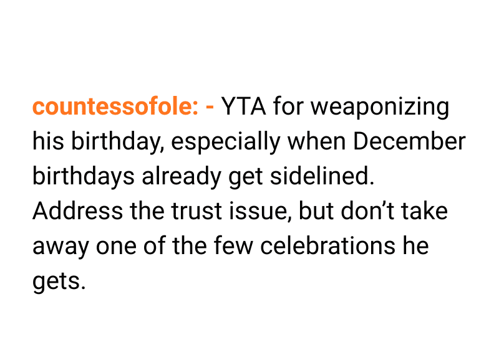Click the orange dash after the username
Screen dimensions: 499x355
[210, 107]
